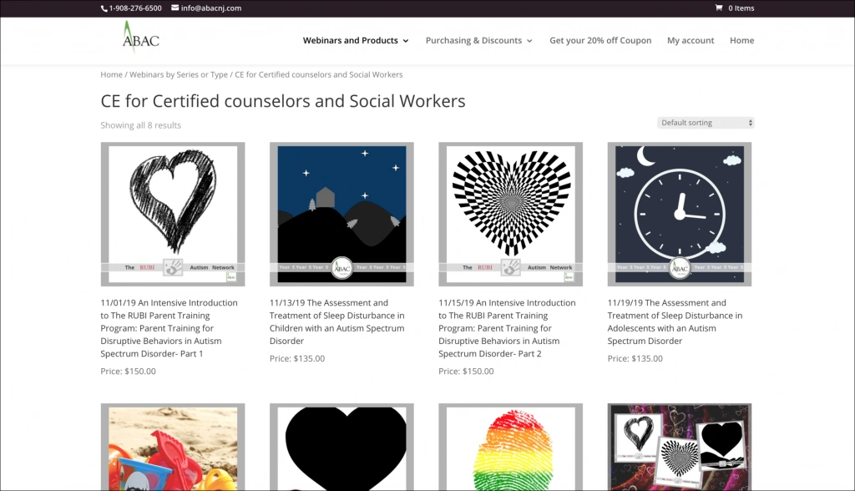
Task: Open Get your 20% off Coupon
Action: (600, 40)
